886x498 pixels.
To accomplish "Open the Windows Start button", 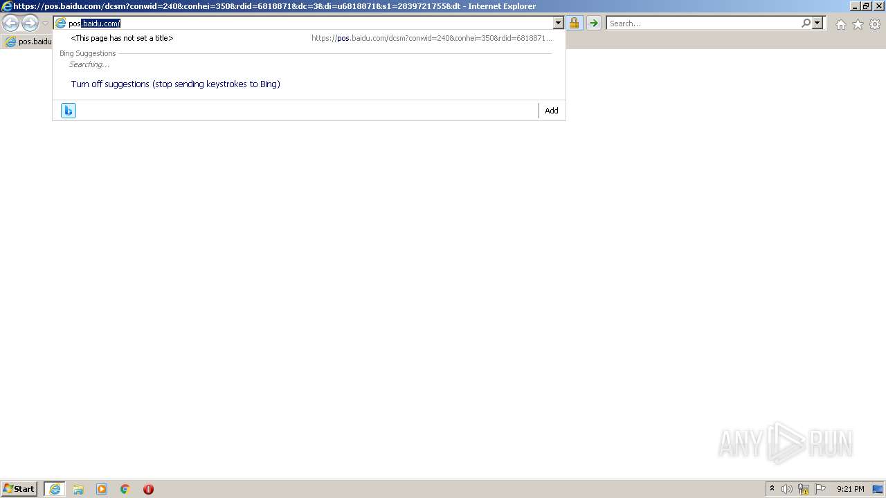I will click(19, 489).
